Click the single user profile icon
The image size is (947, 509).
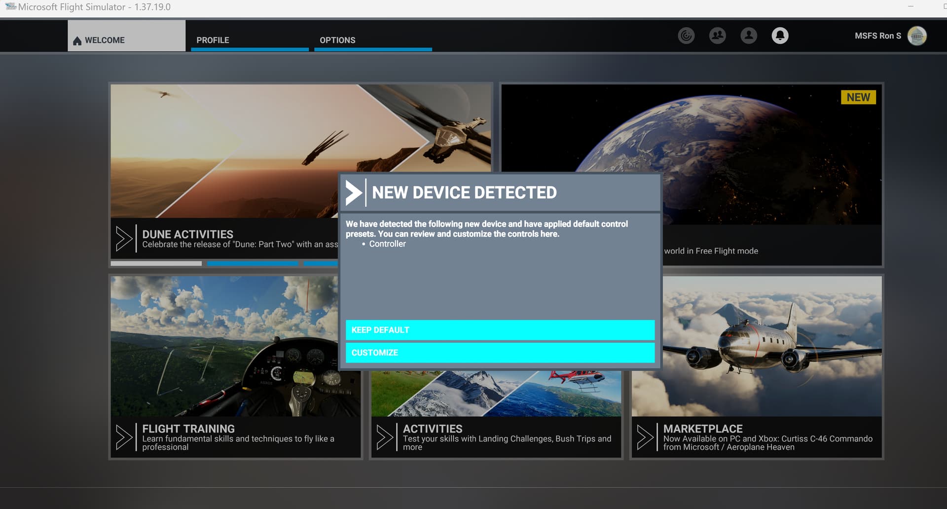coord(748,36)
